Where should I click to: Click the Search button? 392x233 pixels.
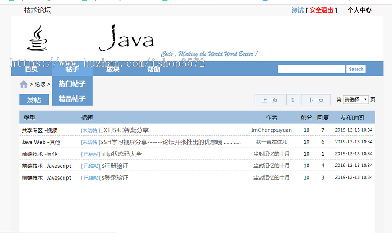[x=356, y=69]
